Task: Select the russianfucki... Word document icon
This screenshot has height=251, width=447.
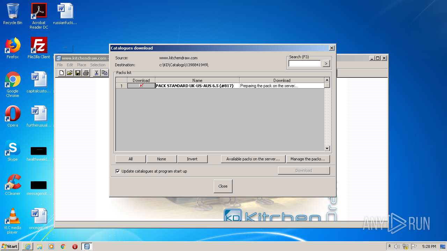Action: [x=65, y=14]
